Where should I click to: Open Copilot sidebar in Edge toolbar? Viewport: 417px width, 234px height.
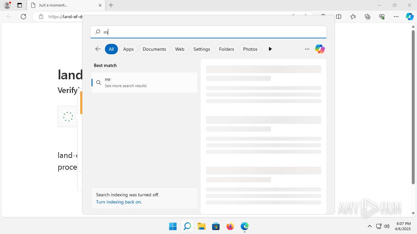coord(410,17)
